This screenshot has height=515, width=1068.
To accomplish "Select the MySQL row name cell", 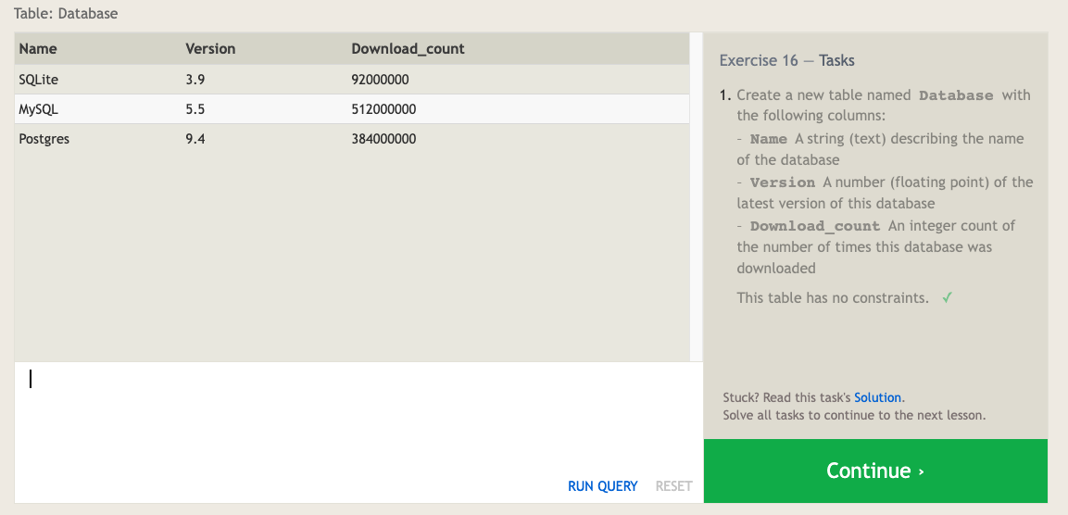I will [39, 109].
